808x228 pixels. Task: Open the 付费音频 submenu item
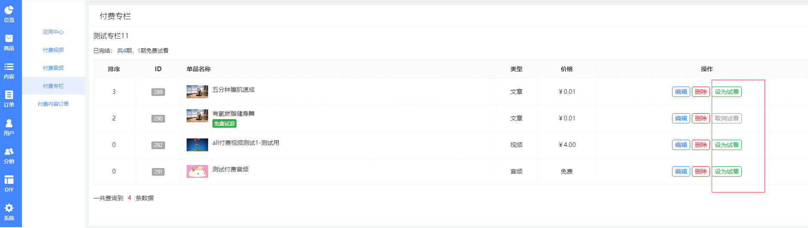(x=53, y=68)
